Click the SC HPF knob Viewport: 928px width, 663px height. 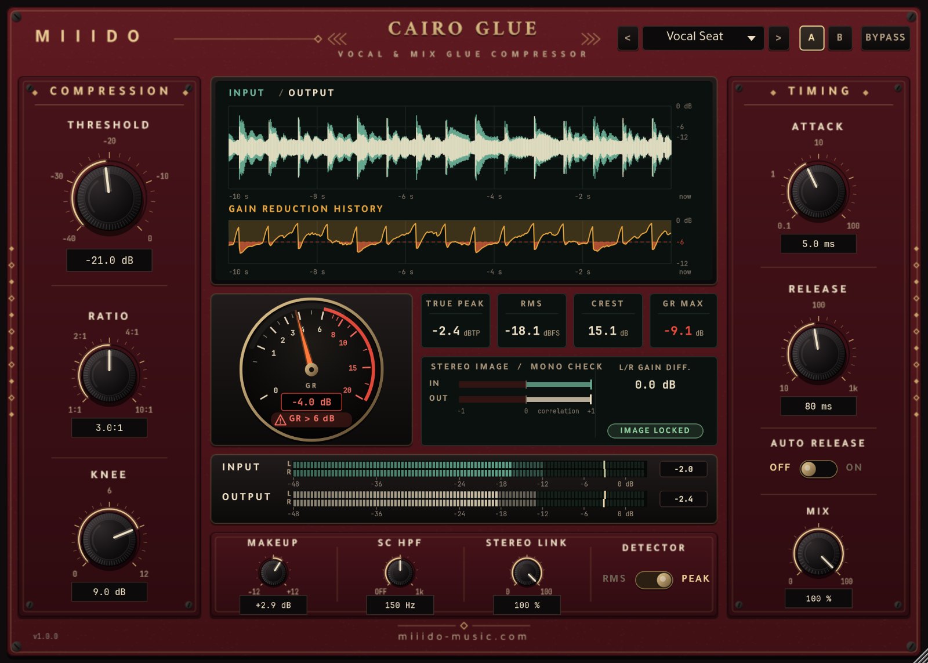click(400, 573)
